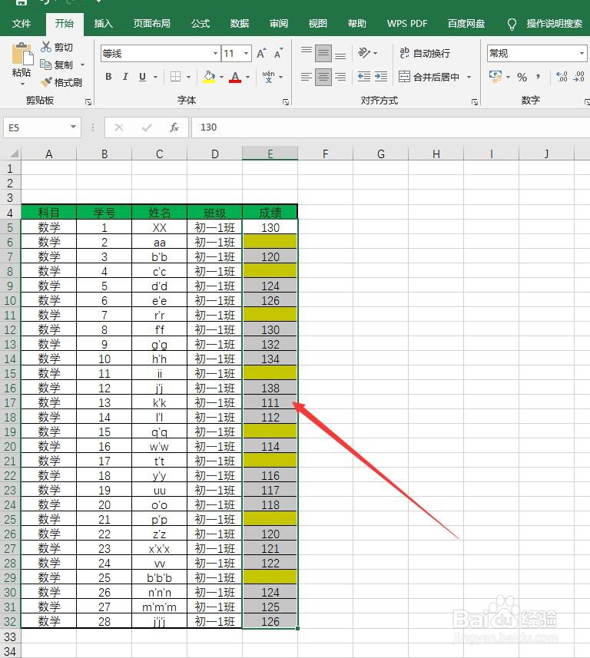Open the WPS PDF tab
The height and width of the screenshot is (658, 590).
coord(407,24)
